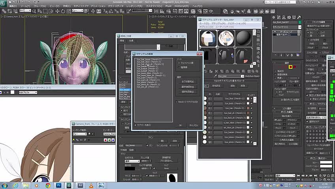The width and height of the screenshot is (335, 189).
Task: Select the Move transform tool in toolbar
Action: coord(58,11)
